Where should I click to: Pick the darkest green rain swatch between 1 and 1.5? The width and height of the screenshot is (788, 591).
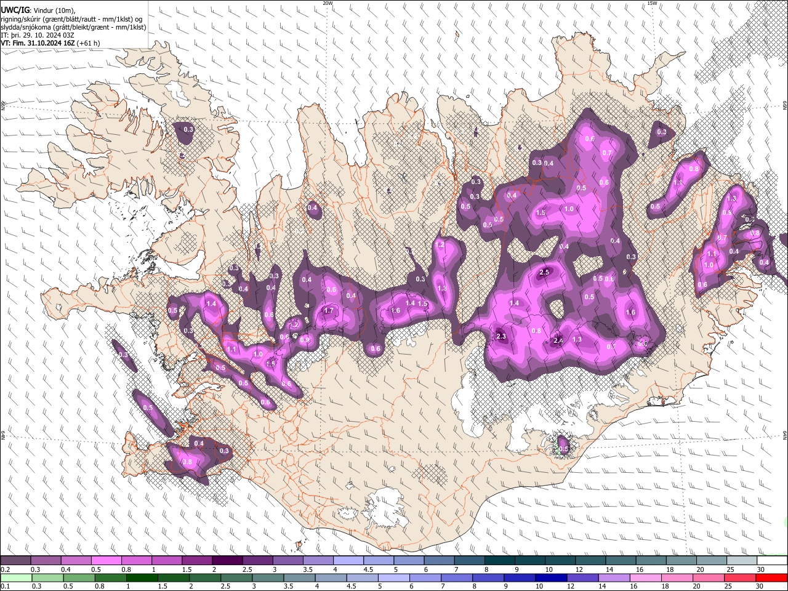point(143,578)
